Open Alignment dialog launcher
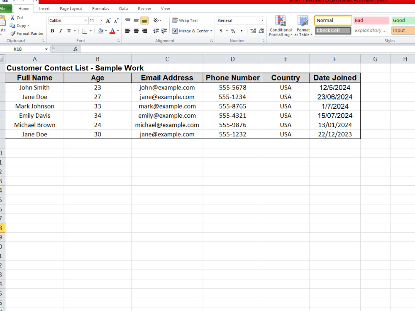Viewport: 415px width, 311px height. (x=212, y=41)
